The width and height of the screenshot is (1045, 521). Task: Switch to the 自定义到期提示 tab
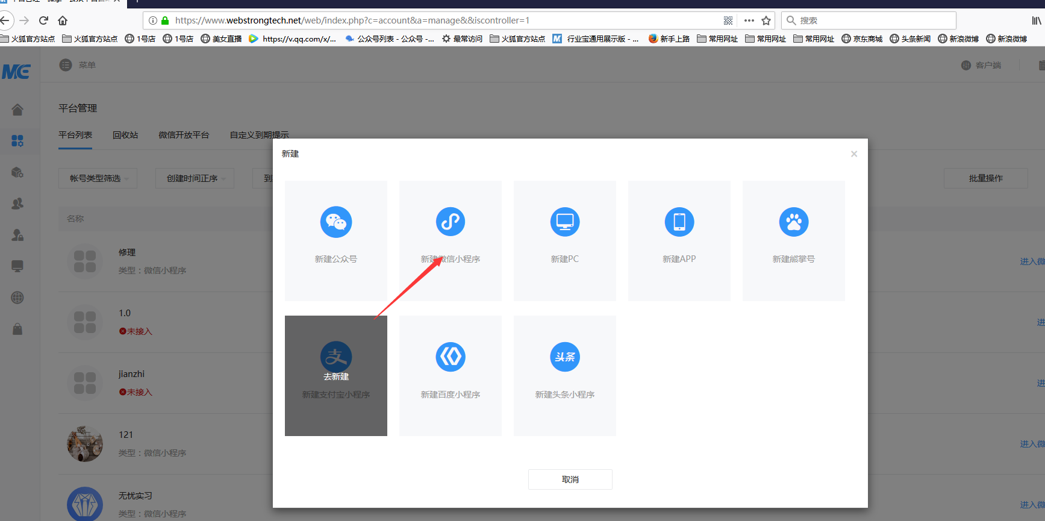260,135
